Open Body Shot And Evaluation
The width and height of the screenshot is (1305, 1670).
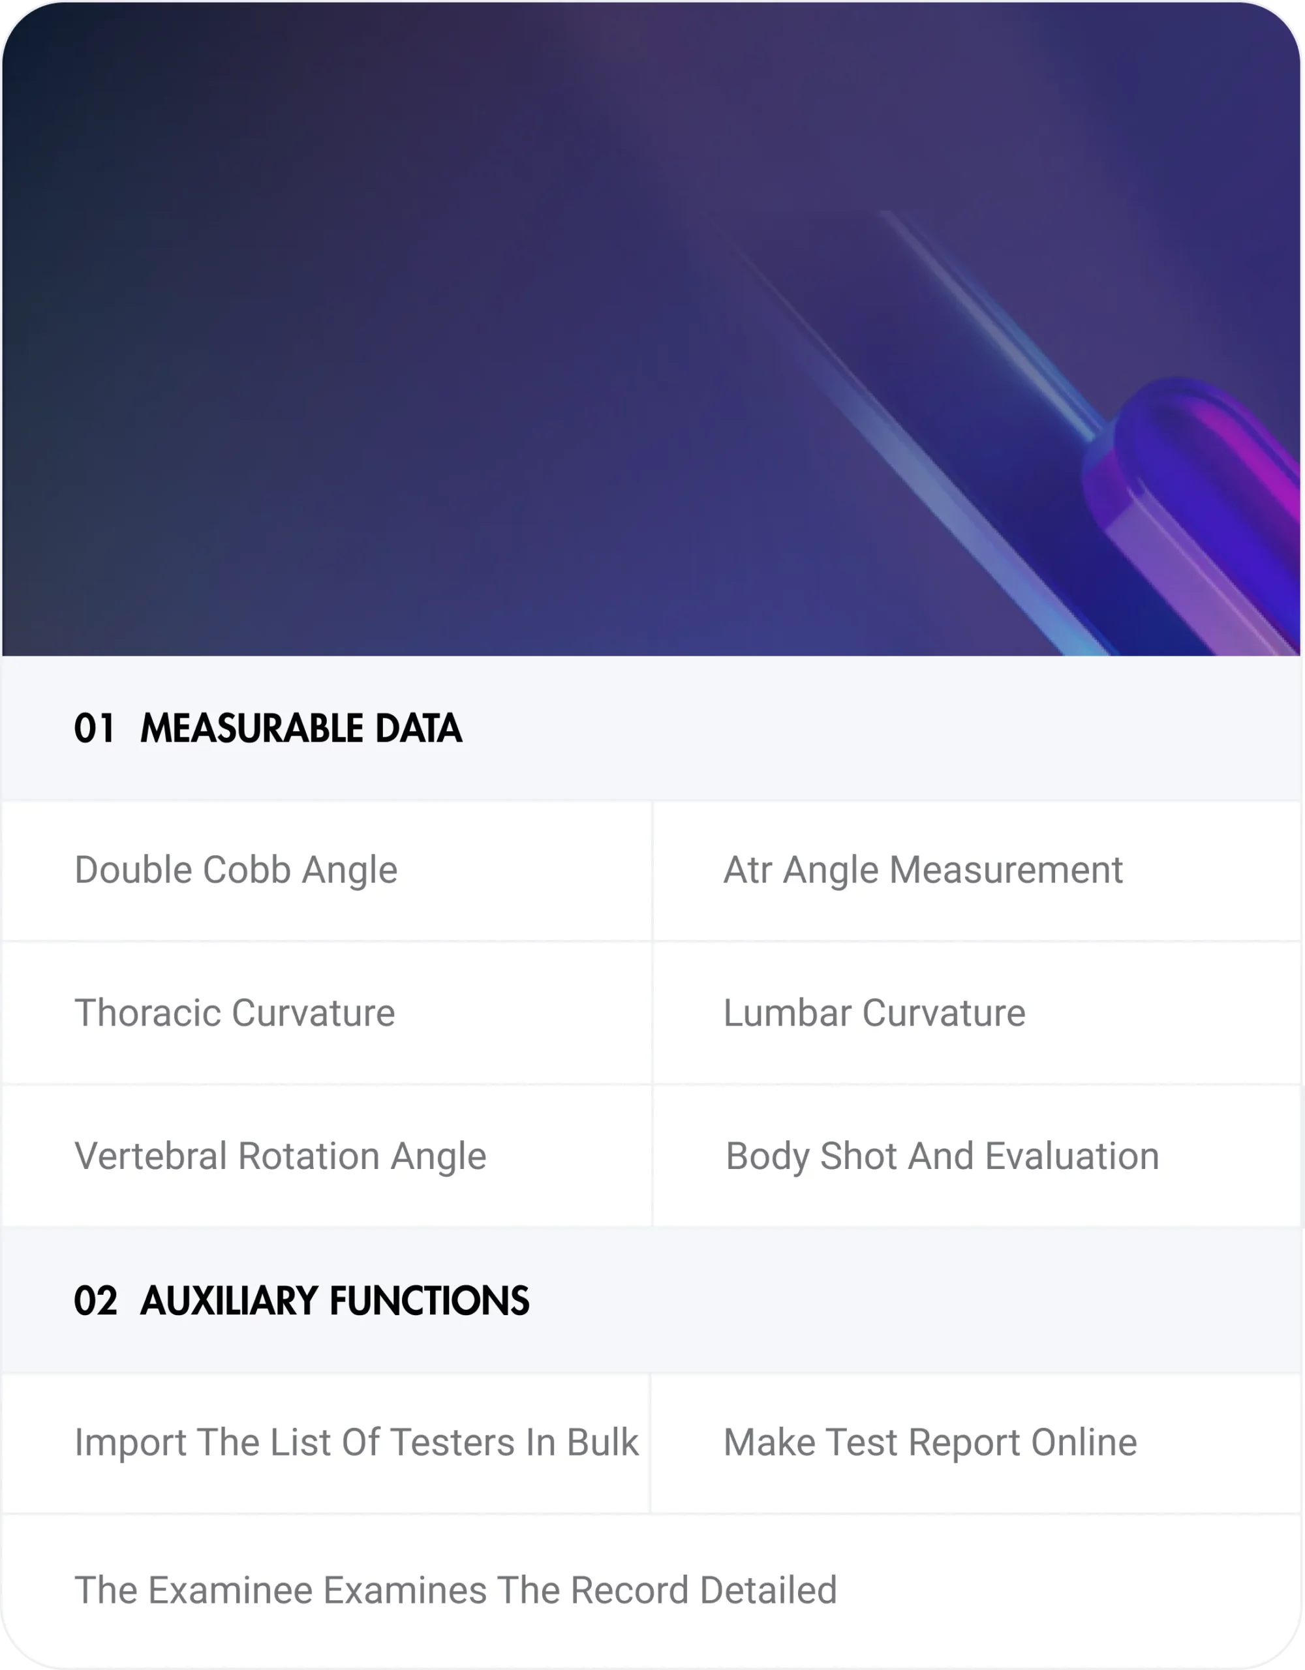point(942,1156)
